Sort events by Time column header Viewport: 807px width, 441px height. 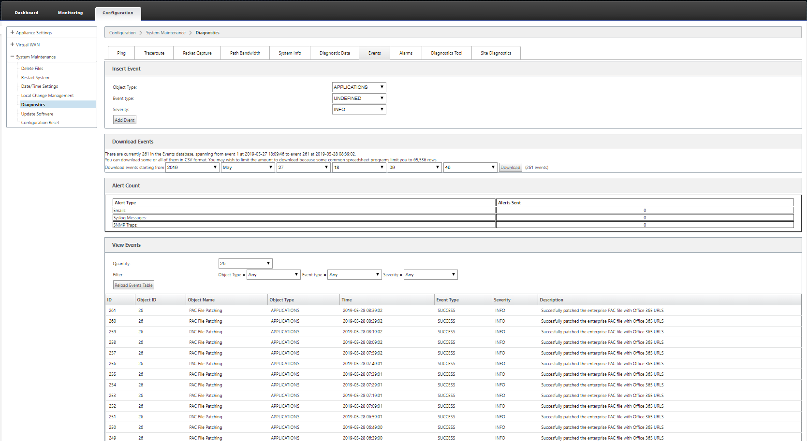(x=347, y=300)
